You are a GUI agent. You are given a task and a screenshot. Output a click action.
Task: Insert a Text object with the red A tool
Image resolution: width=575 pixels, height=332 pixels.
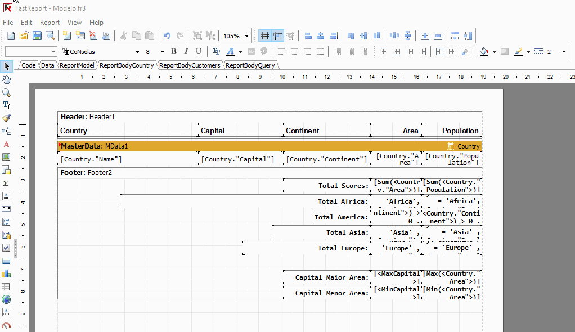tap(6, 145)
